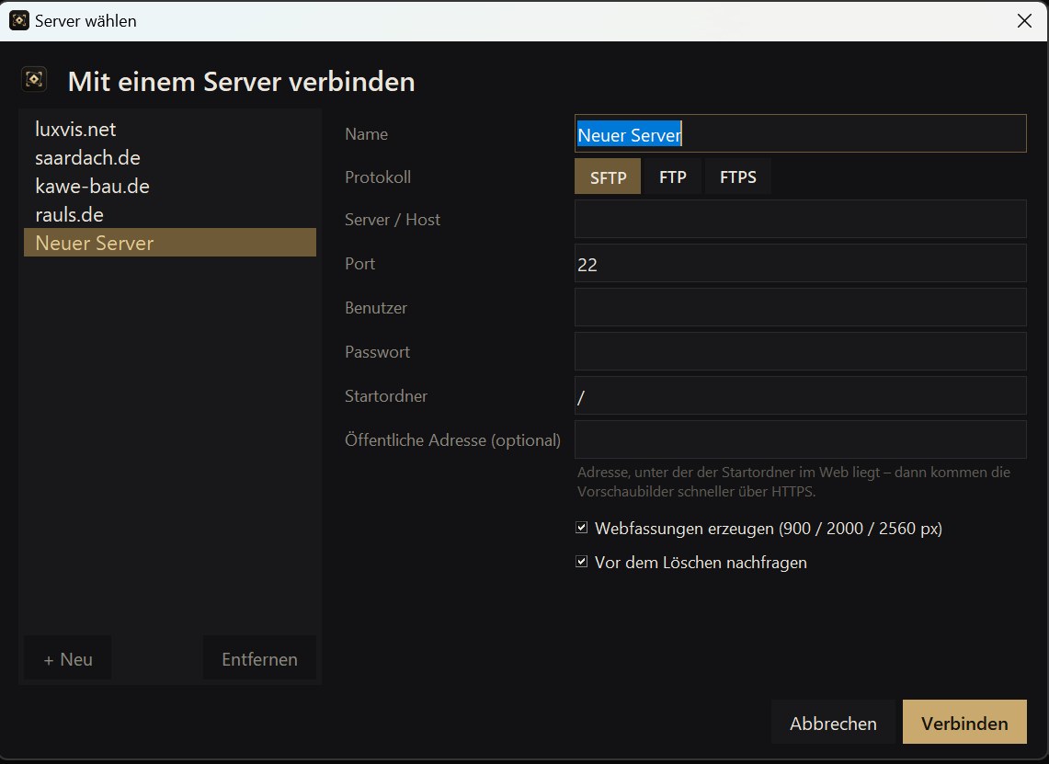The image size is (1049, 764).
Task: Click the Entfernen button
Action: pyautogui.click(x=259, y=659)
